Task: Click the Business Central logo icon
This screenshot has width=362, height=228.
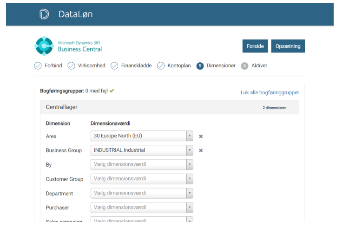Action: point(45,46)
